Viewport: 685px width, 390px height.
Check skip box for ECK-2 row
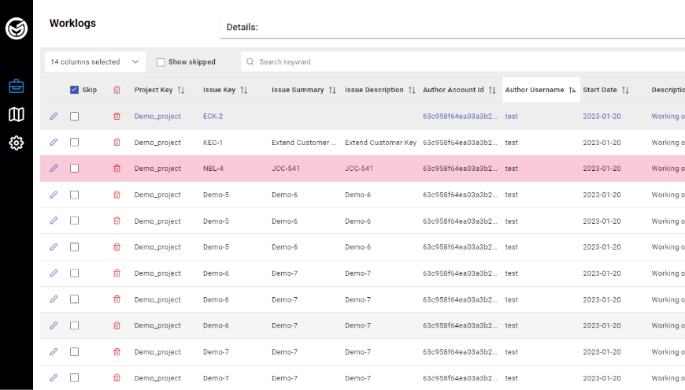pyautogui.click(x=74, y=117)
